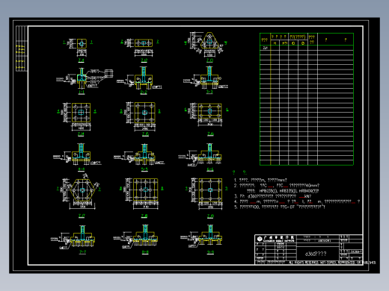The width and height of the screenshot is (389, 291).
Task: Click the section 3-3 label
Action: (x=209, y=92)
